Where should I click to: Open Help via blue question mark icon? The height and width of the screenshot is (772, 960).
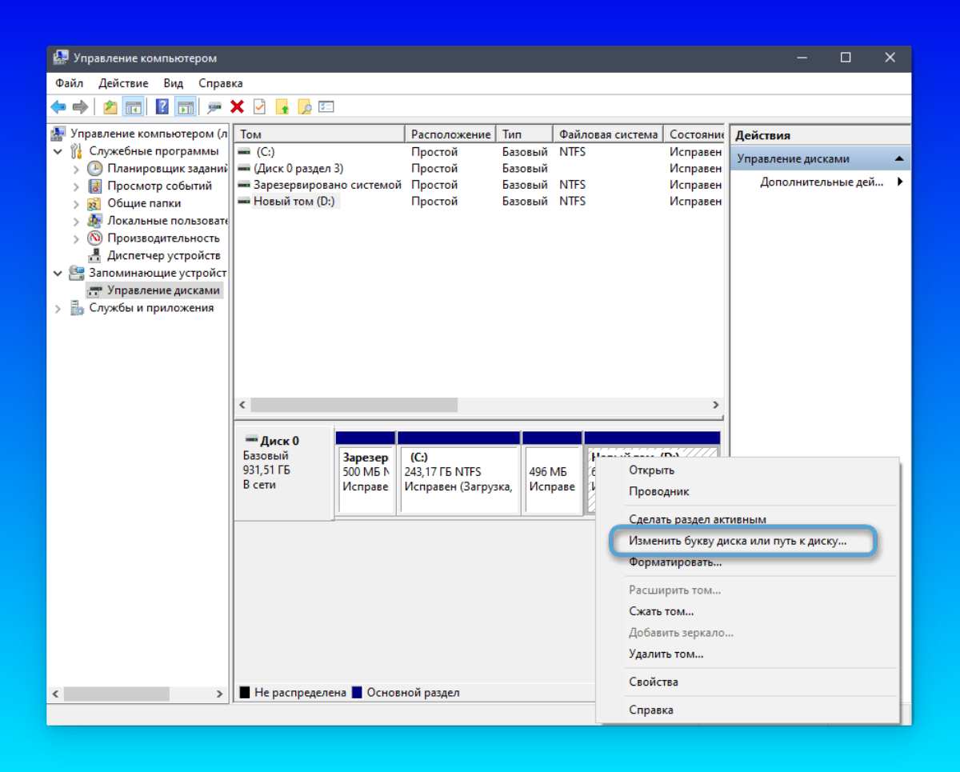[162, 107]
